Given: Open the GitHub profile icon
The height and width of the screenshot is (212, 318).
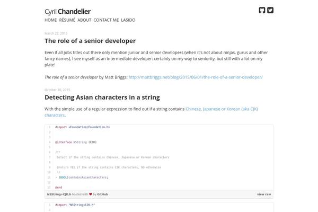Looking at the screenshot, I should pos(262,10).
